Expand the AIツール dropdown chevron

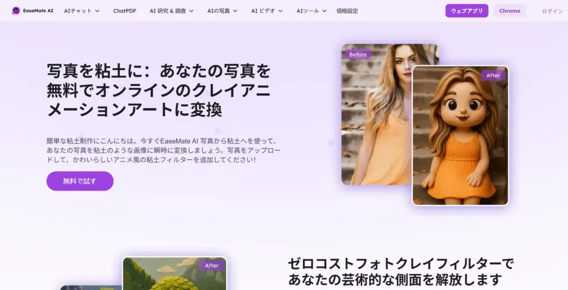click(x=324, y=11)
